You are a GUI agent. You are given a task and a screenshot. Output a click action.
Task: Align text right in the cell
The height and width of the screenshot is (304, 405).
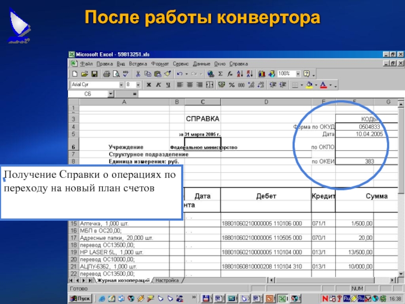(x=199, y=85)
